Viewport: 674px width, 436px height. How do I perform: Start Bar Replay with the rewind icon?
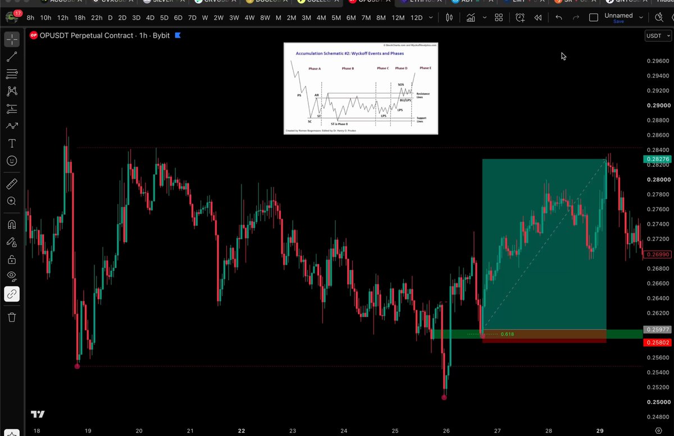pos(538,17)
